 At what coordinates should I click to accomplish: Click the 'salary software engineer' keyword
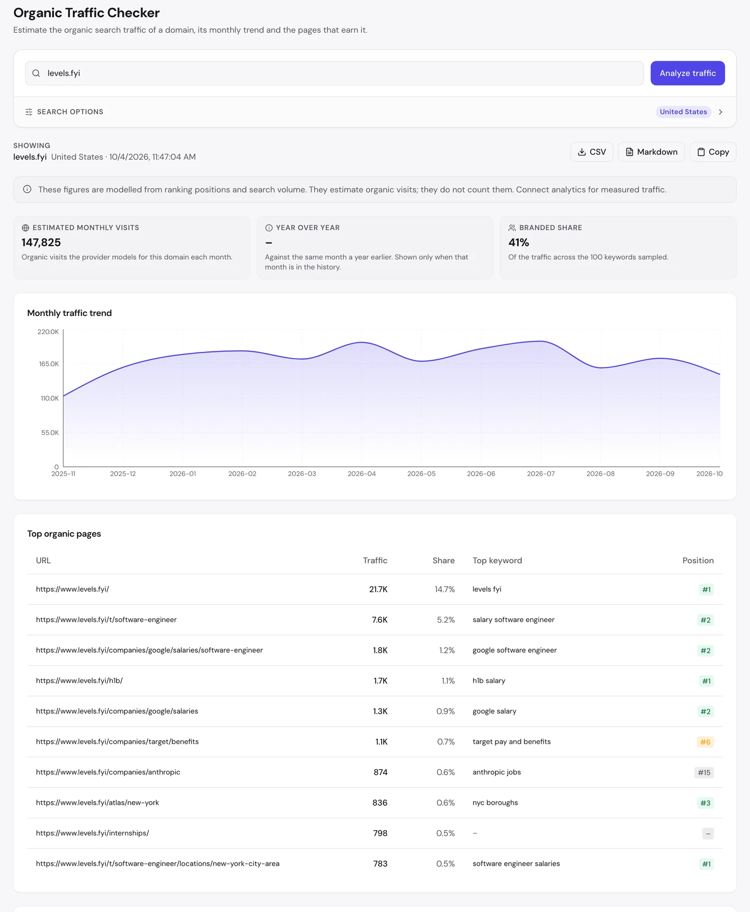[x=514, y=620]
